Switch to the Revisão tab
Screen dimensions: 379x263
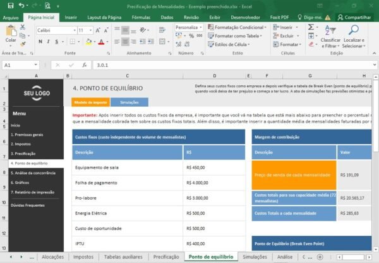(191, 18)
